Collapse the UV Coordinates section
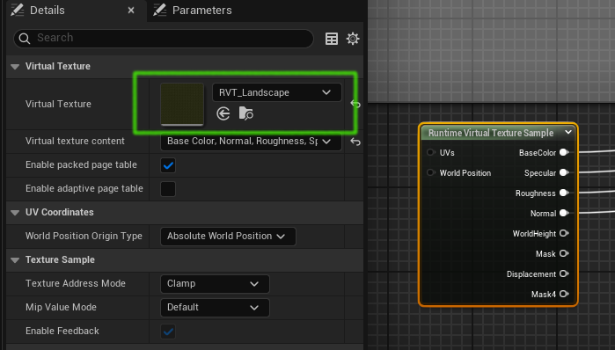 coord(15,213)
